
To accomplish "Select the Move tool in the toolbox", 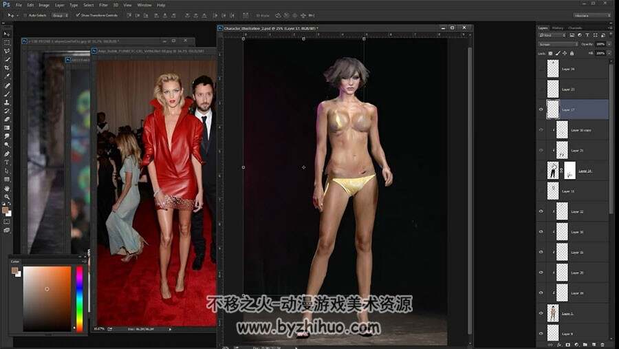I will click(7, 34).
